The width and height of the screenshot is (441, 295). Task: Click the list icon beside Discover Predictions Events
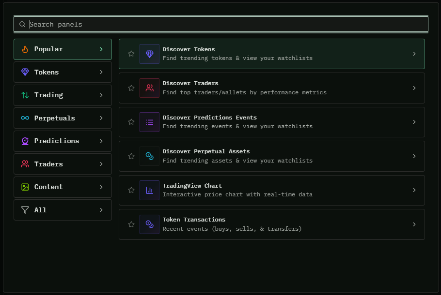point(149,122)
